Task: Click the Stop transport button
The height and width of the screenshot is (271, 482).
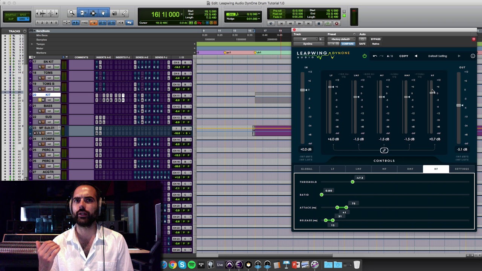Action: click(318, 23)
